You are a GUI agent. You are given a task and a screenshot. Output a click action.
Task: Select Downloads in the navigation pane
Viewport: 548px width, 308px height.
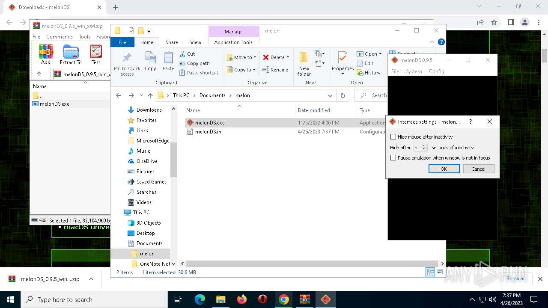click(144, 110)
